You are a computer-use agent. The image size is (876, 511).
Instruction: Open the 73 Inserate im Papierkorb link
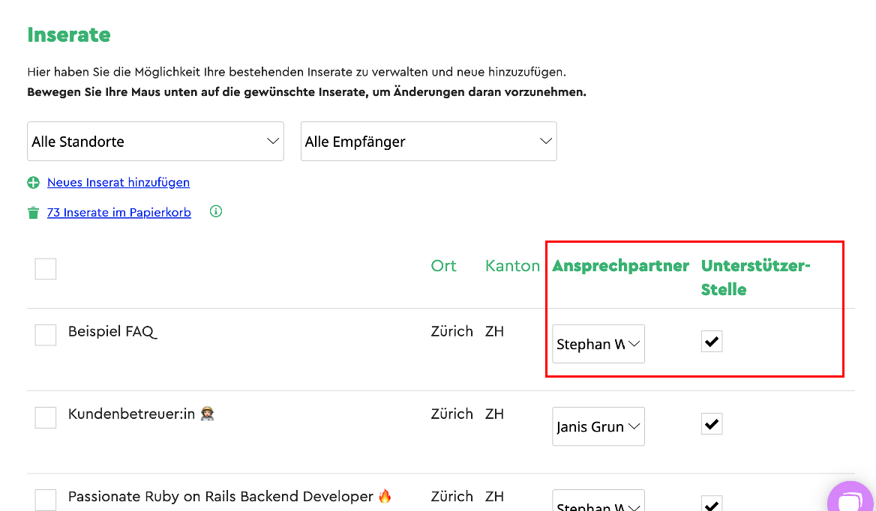[119, 213]
